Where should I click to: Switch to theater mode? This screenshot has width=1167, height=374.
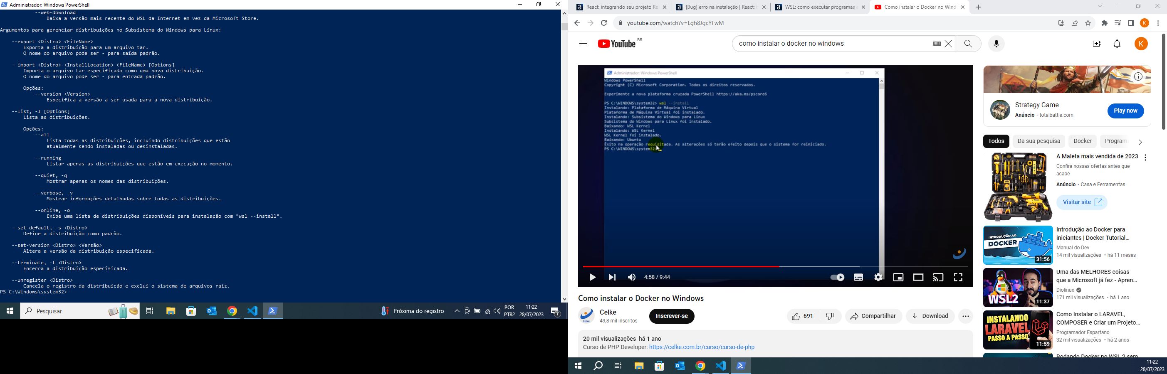tap(918, 277)
